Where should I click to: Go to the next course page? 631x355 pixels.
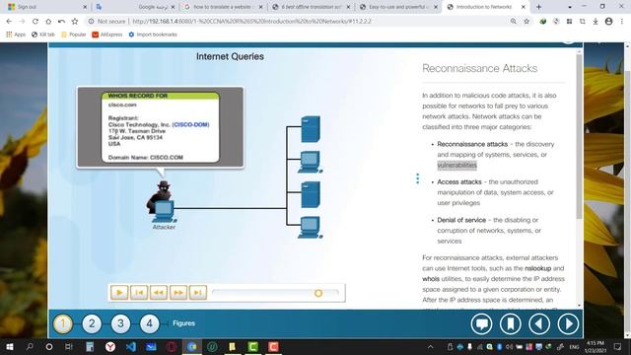tap(568, 323)
